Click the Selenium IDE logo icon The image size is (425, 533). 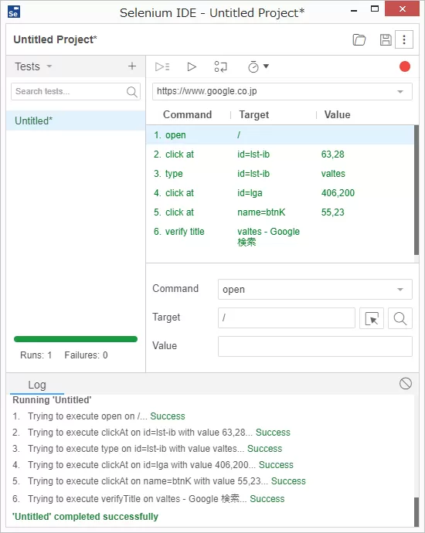(x=14, y=12)
